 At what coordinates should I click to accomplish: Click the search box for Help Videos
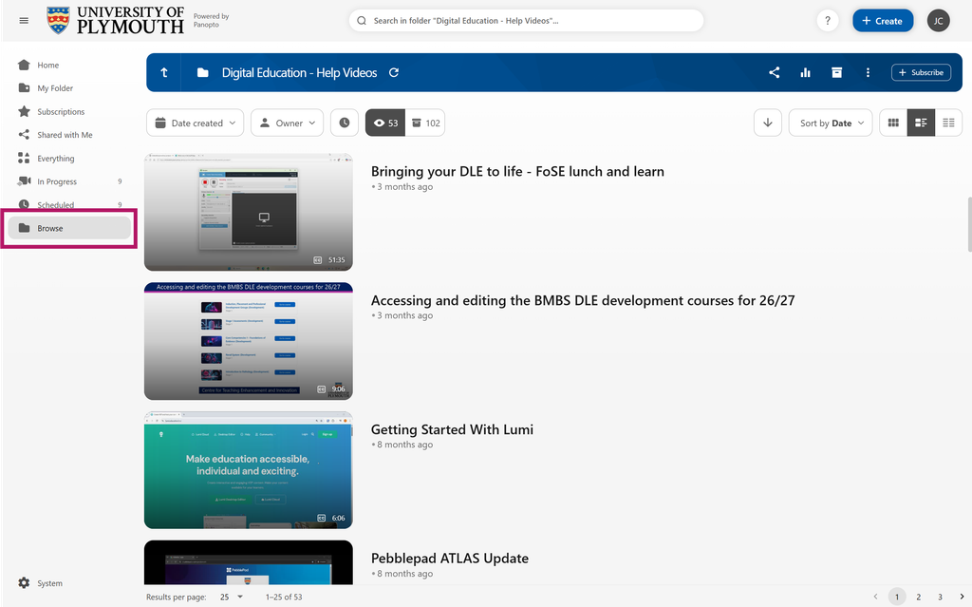[x=526, y=21]
